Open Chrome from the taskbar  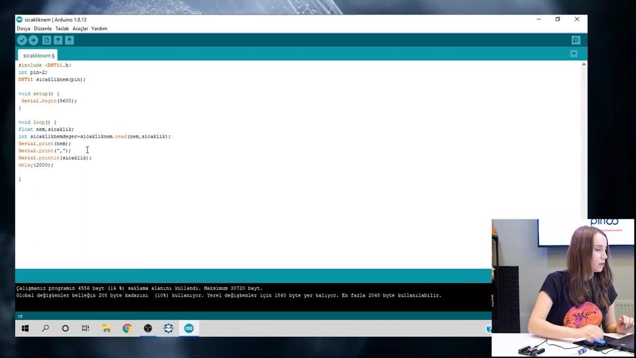click(x=127, y=328)
